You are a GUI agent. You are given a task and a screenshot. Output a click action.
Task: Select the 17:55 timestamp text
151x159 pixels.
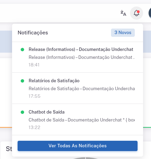[34, 96]
